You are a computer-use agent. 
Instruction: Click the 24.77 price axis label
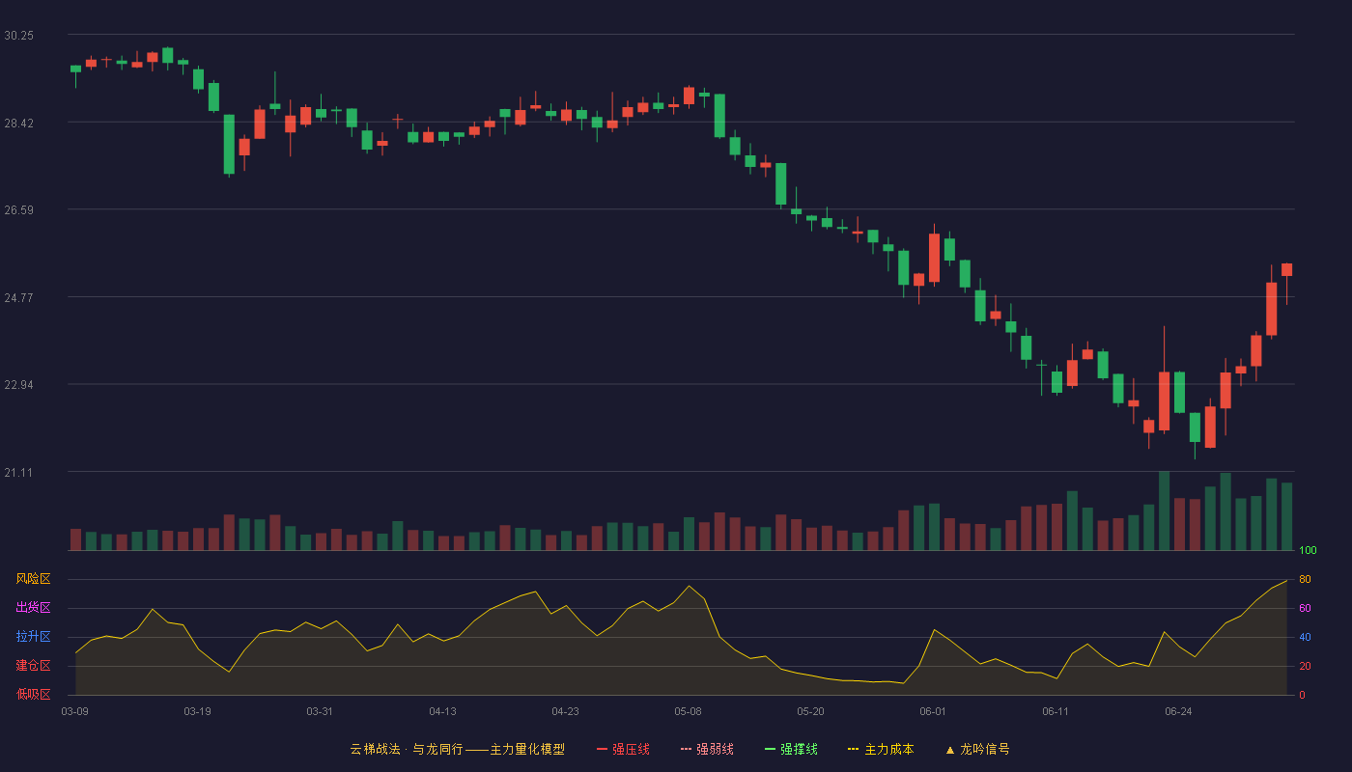pyautogui.click(x=18, y=298)
